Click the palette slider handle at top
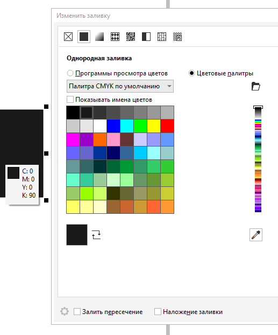Screen dimensions: 278x335 coord(258,107)
